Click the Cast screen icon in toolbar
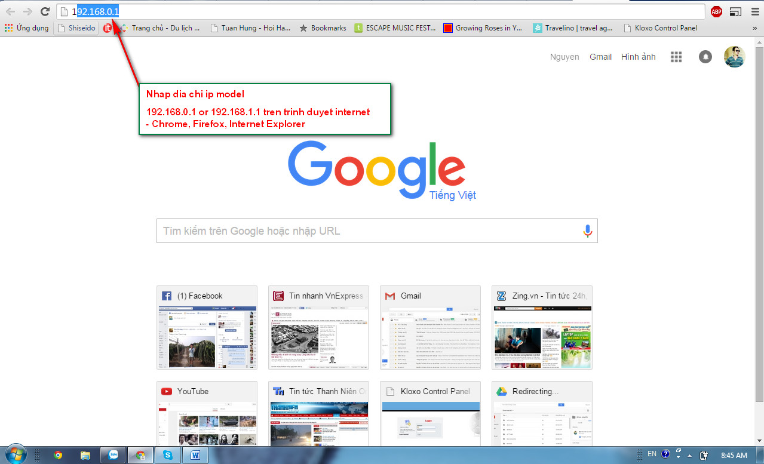764x464 pixels. point(735,11)
